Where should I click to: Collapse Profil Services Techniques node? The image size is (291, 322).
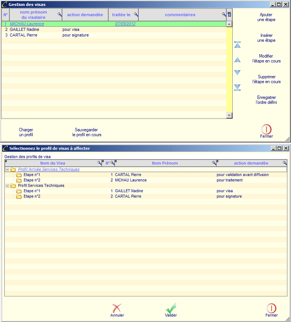[7, 186]
